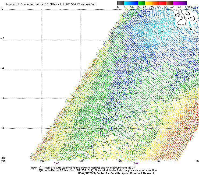
Task: Click the 'Times are GMT' note line
Action: click(83, 168)
